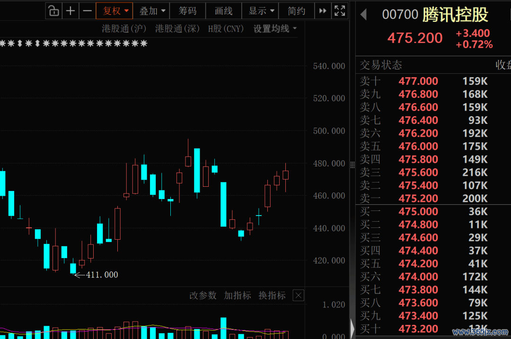511x339 pixels.
Task: Switch to 简约 view
Action: (297, 11)
